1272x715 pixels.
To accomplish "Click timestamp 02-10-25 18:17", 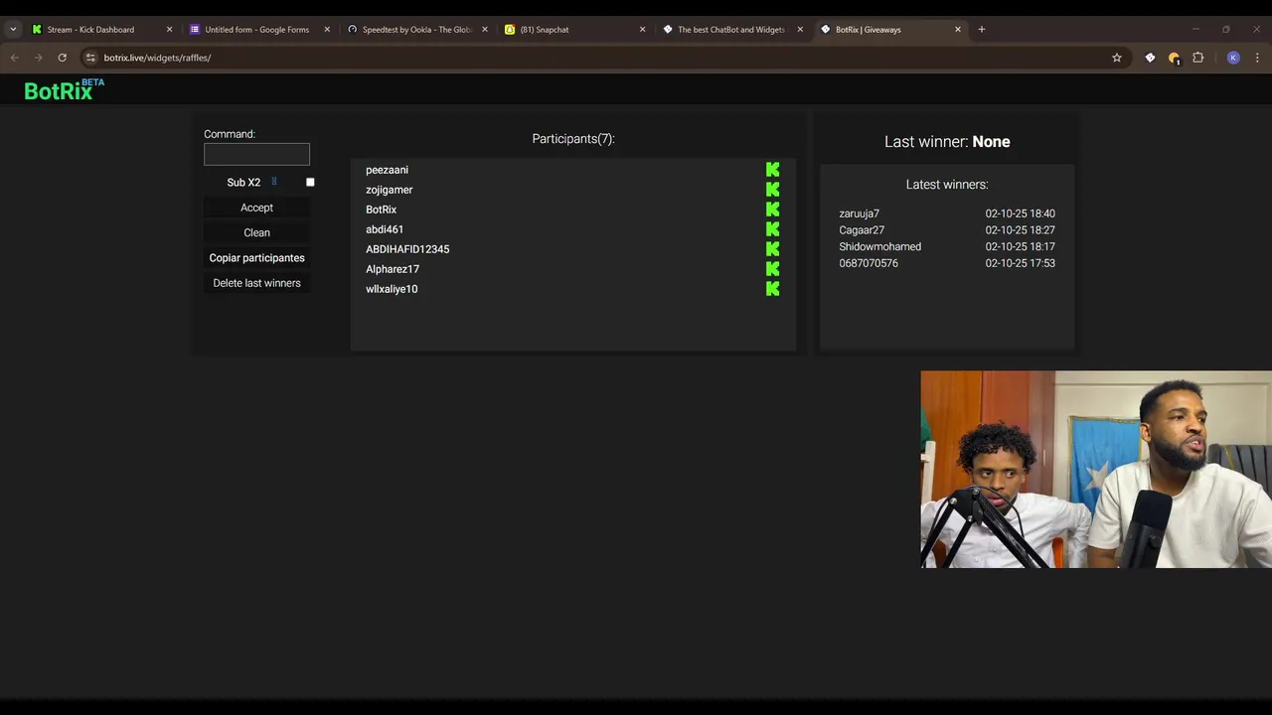I will (1020, 246).
